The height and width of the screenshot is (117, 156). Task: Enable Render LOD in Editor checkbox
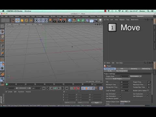(x=148, y=90)
